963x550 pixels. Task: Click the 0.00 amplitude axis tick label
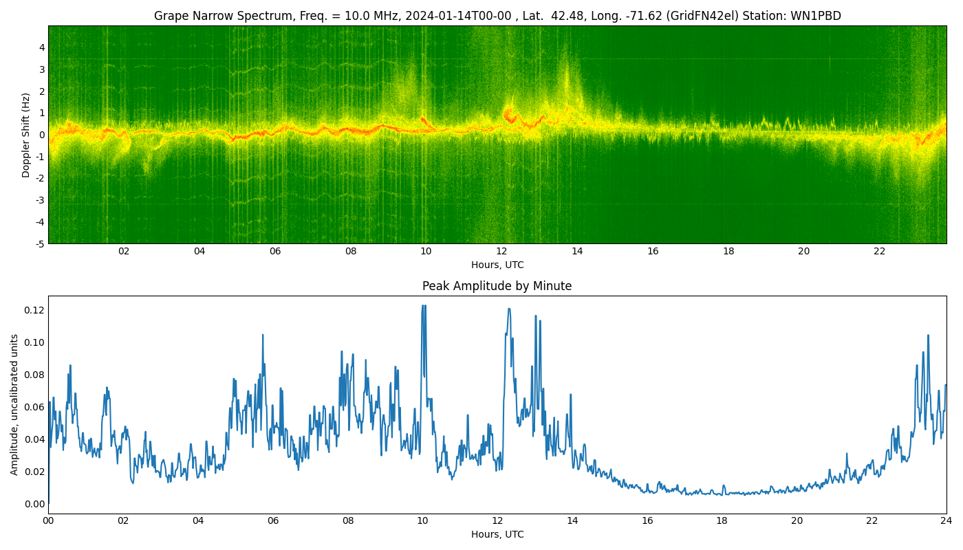(x=34, y=504)
